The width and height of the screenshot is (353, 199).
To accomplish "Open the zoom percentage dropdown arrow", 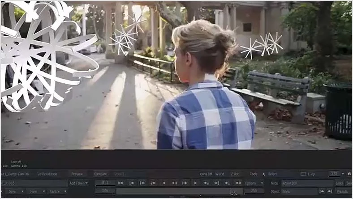I will coord(343,174).
